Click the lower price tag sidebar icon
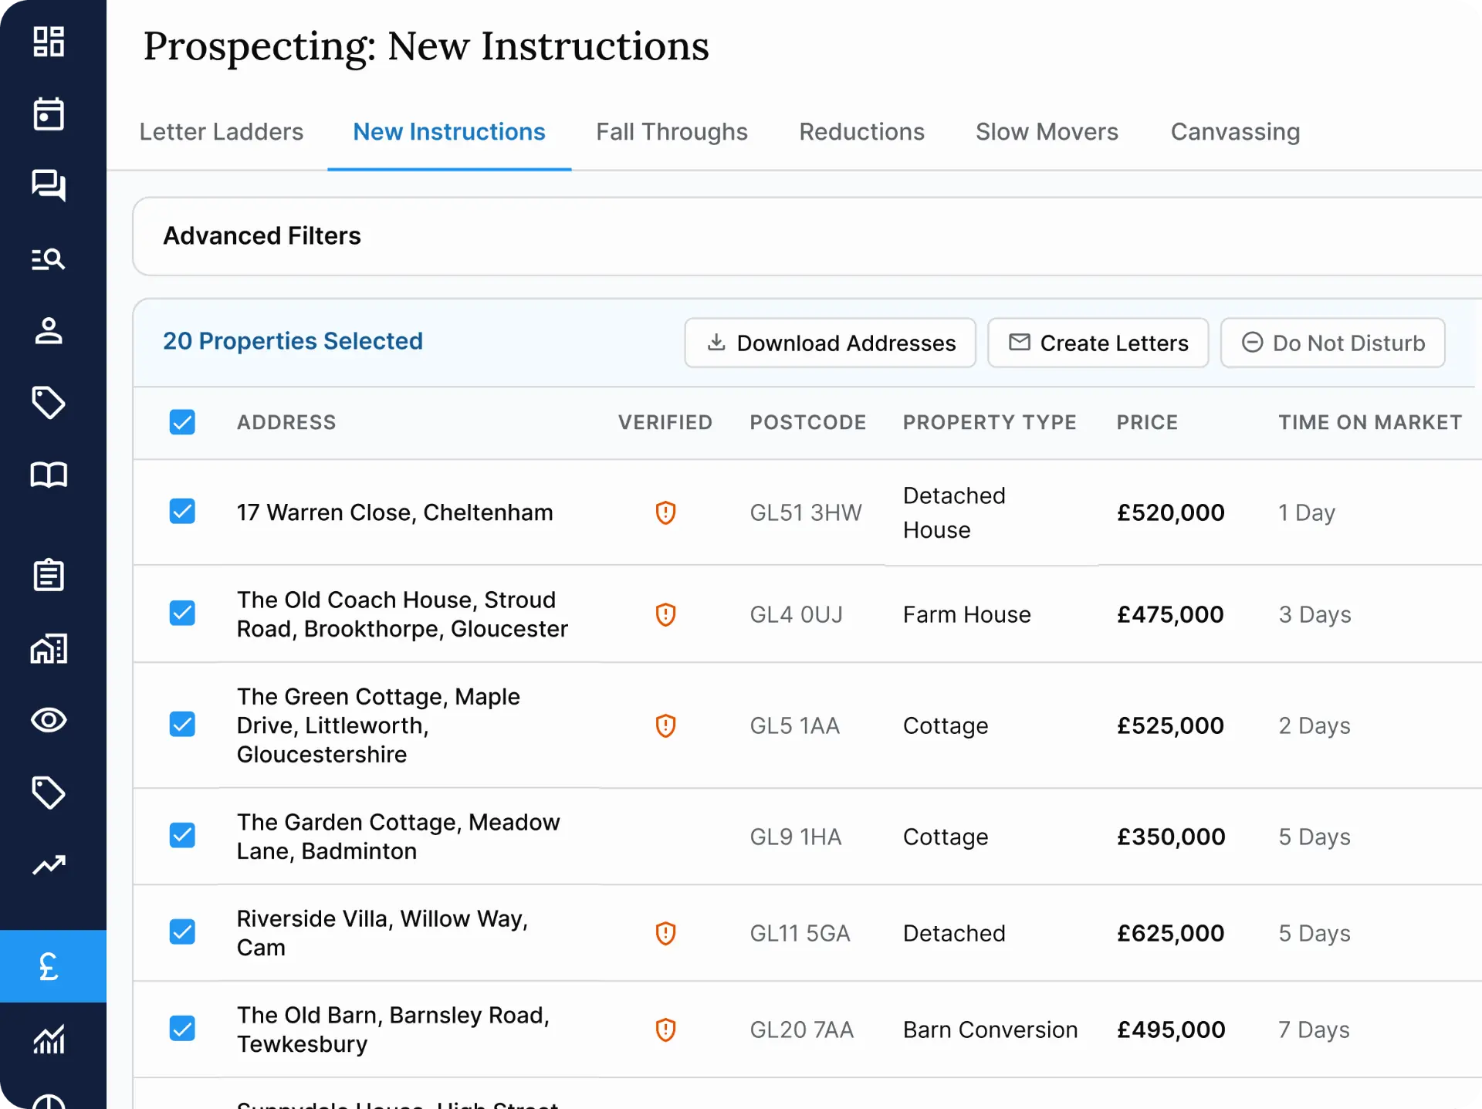Viewport: 1482px width, 1109px height. click(49, 793)
